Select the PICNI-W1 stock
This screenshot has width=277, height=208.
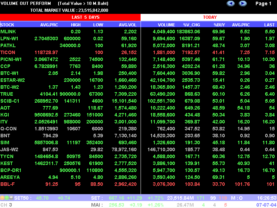[11, 59]
